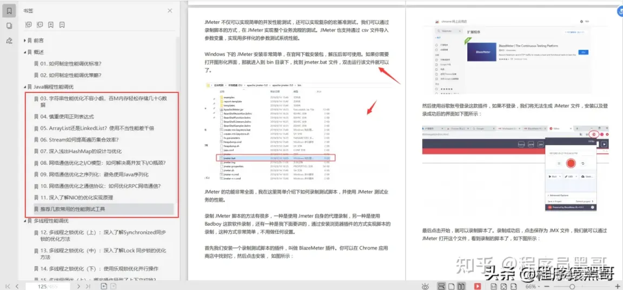This screenshot has height=290, width=623.
Task: Open bookmark 06. Stream如何提高遍历集合效率
Action: point(79,140)
